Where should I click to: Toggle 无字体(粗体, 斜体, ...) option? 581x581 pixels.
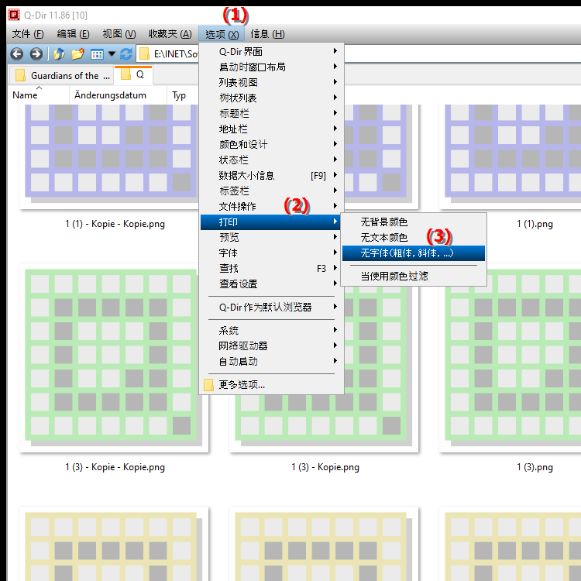point(414,253)
